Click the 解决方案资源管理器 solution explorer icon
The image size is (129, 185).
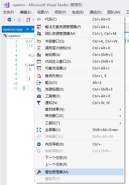(x=39, y=27)
